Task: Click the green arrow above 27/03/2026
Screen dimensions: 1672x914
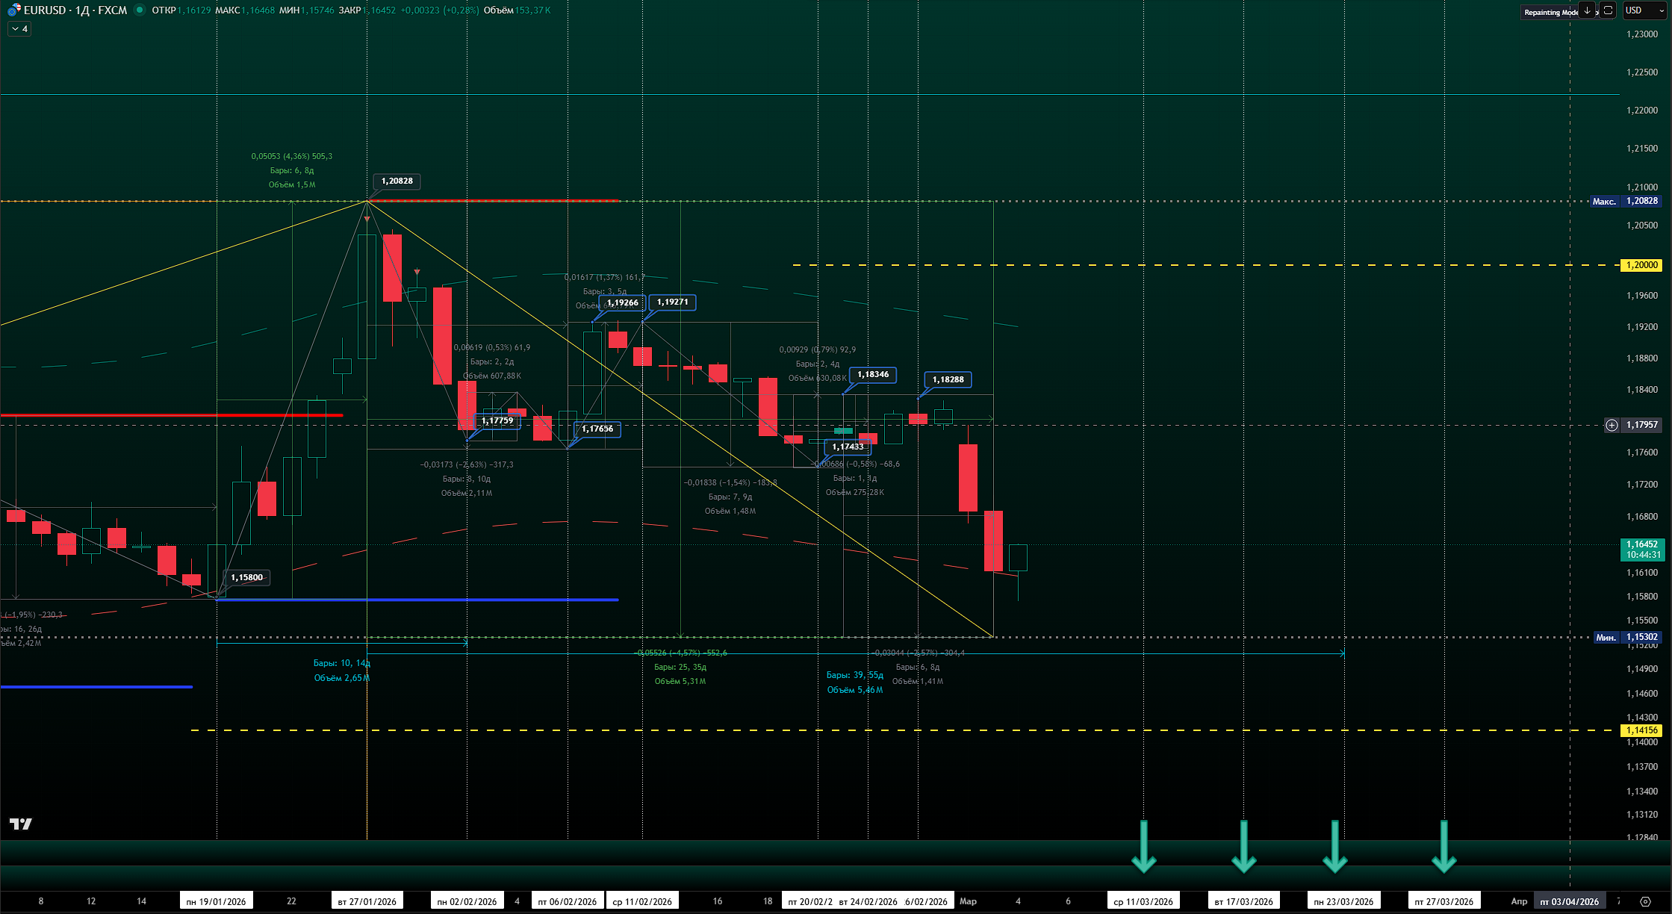Action: click(x=1443, y=848)
